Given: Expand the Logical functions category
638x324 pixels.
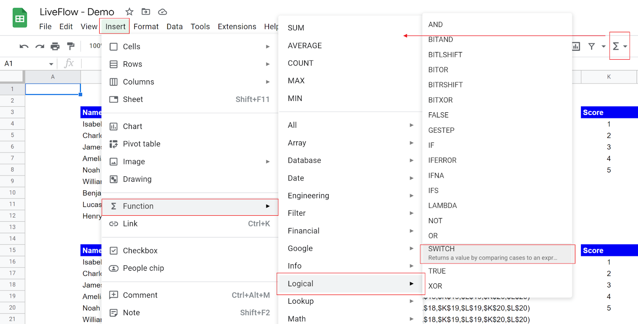Looking at the screenshot, I should [350, 284].
